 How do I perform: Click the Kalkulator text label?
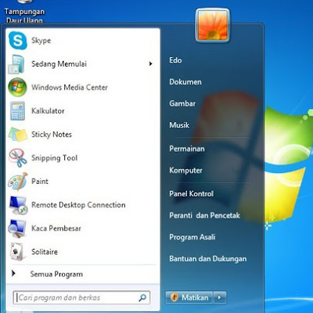point(48,110)
